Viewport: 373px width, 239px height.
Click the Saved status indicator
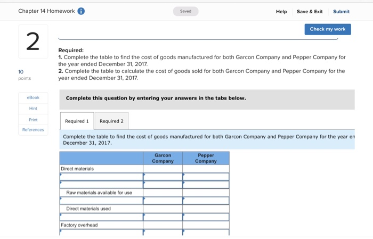(185, 11)
